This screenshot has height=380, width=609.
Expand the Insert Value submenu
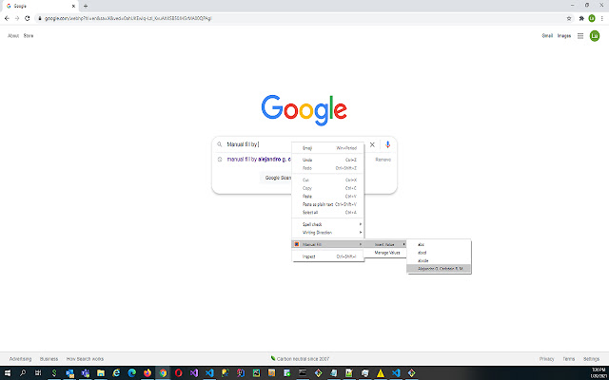pyautogui.click(x=385, y=245)
